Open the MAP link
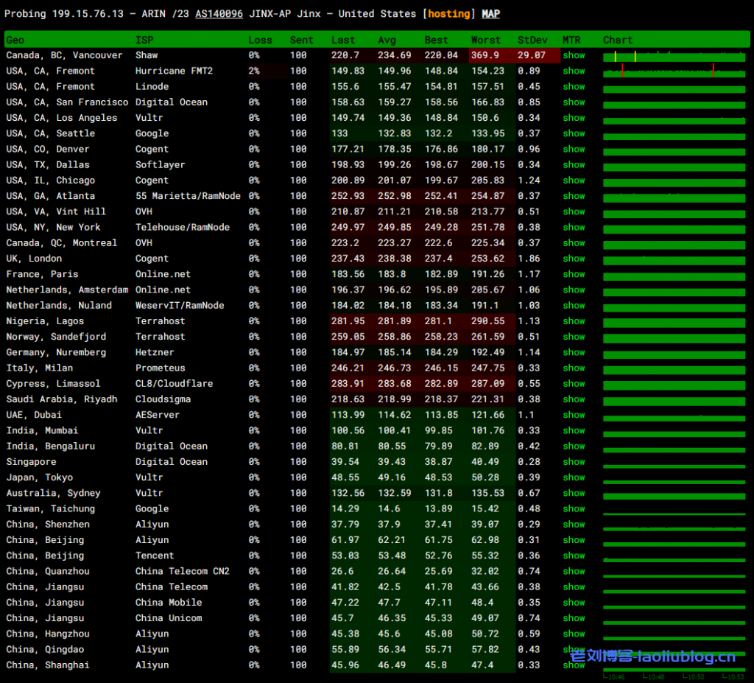Screen dimensions: 754x683 click(490, 14)
